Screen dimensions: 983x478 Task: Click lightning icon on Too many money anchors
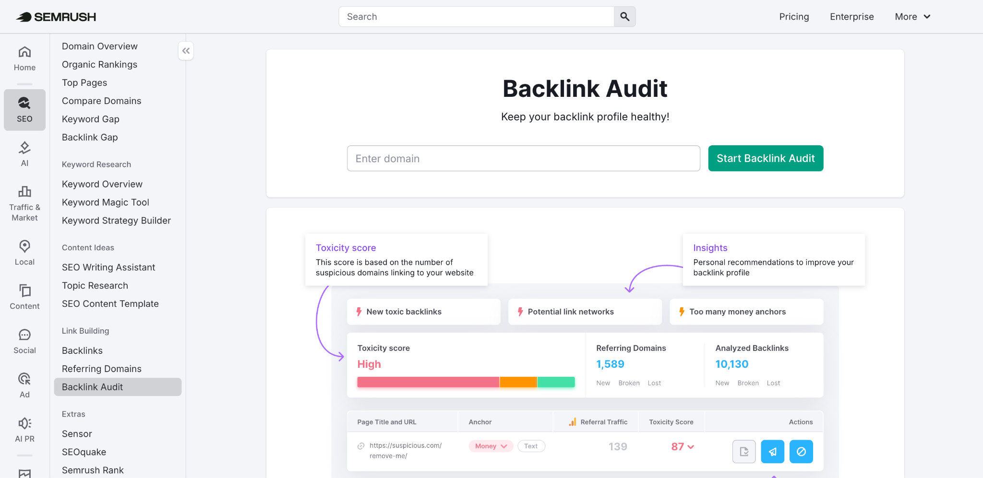coord(682,312)
